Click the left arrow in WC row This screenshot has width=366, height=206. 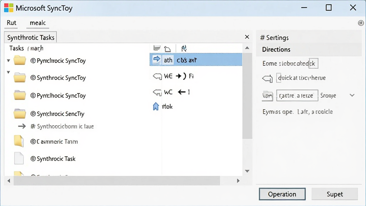182,92
